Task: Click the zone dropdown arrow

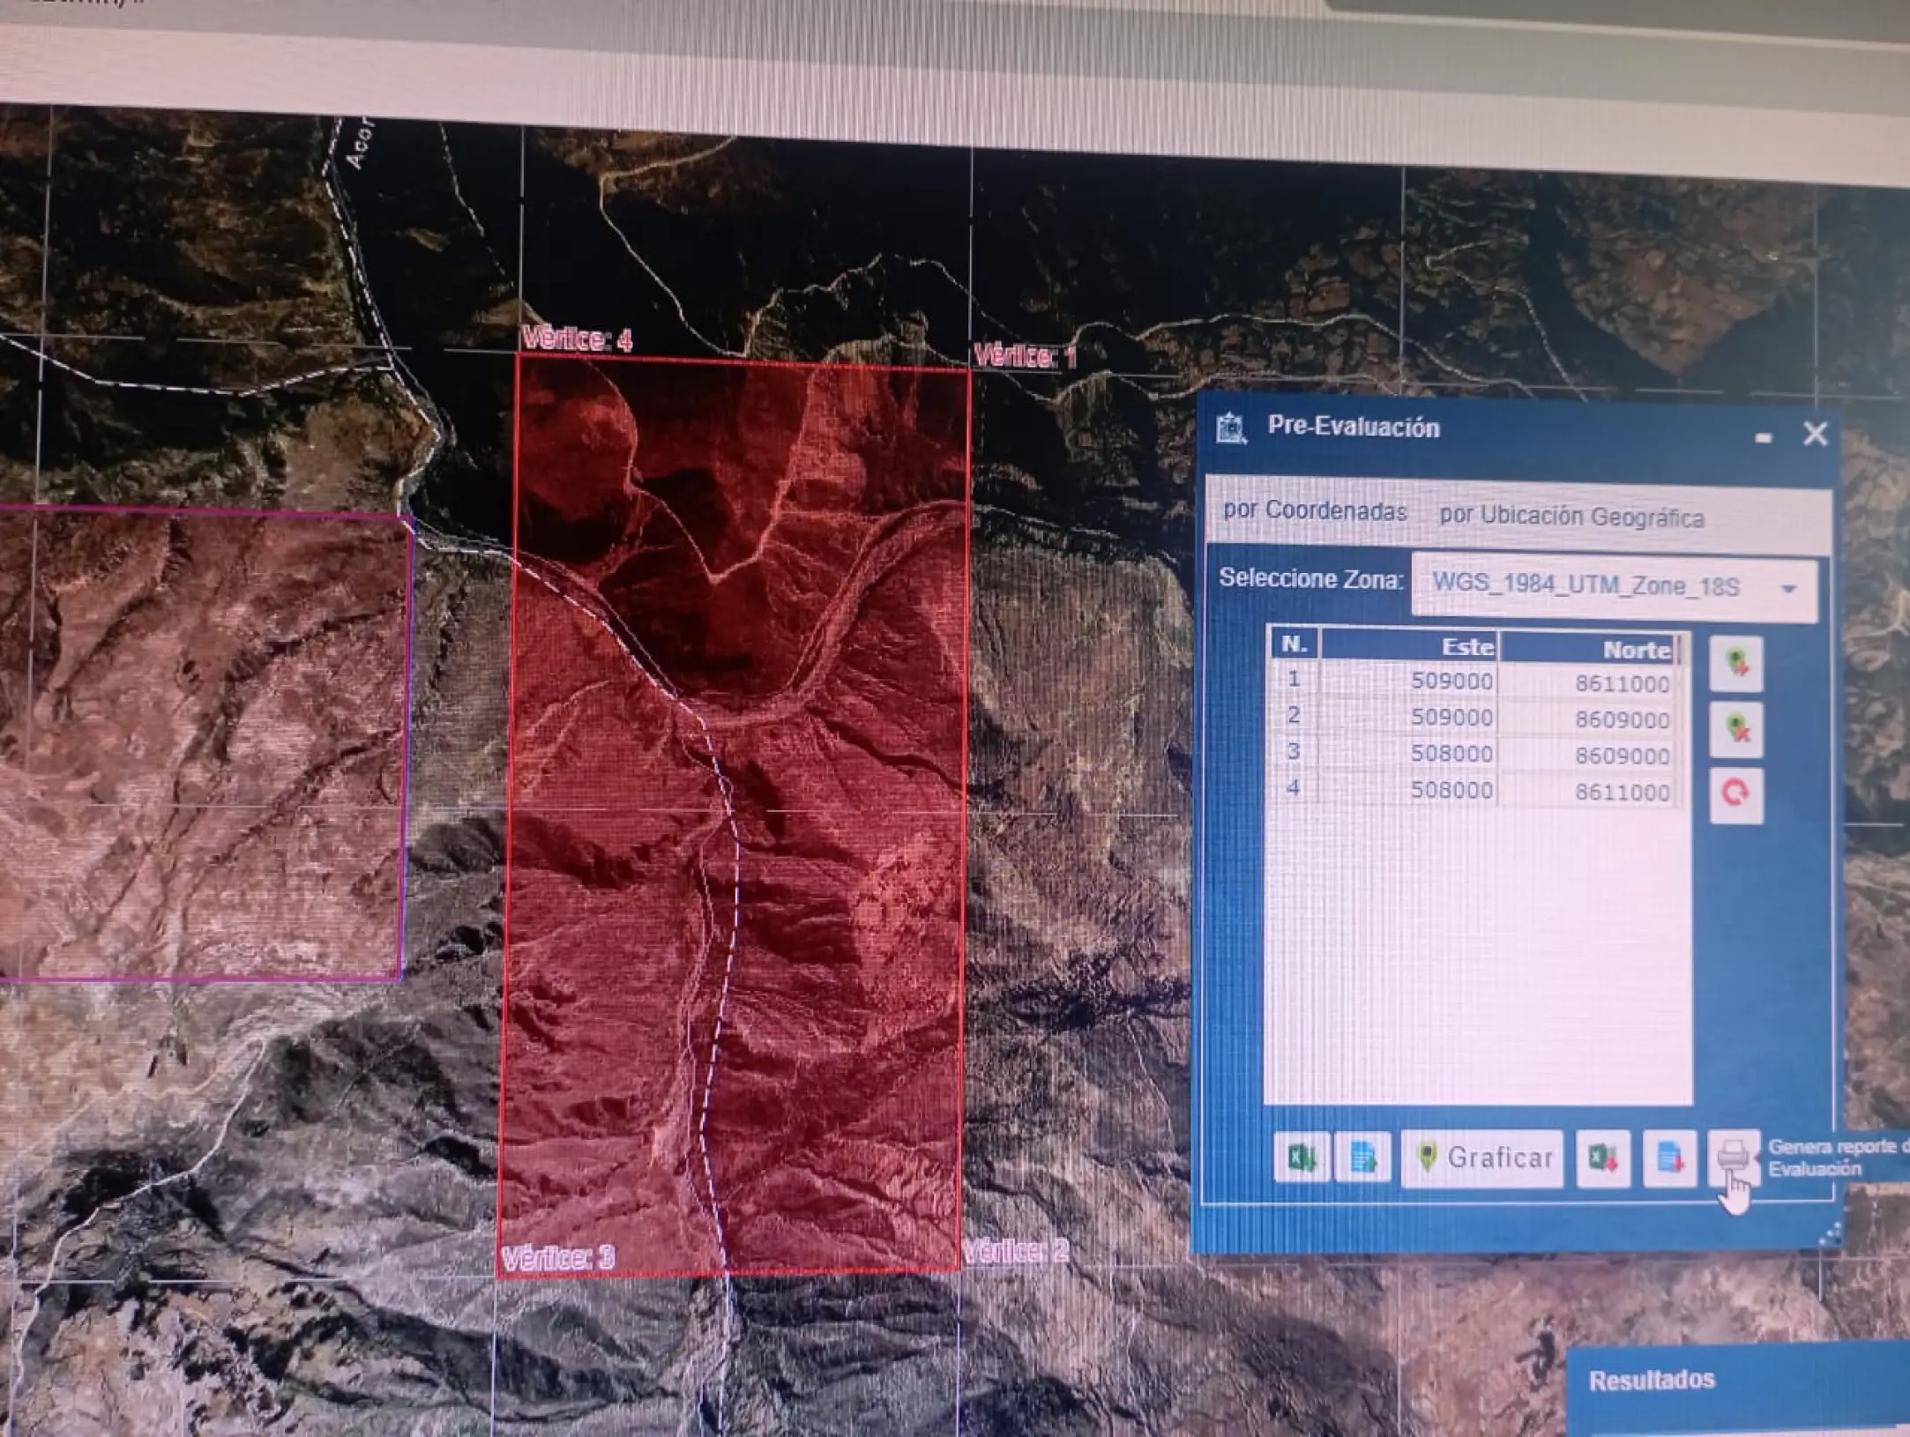Action: click(1789, 589)
